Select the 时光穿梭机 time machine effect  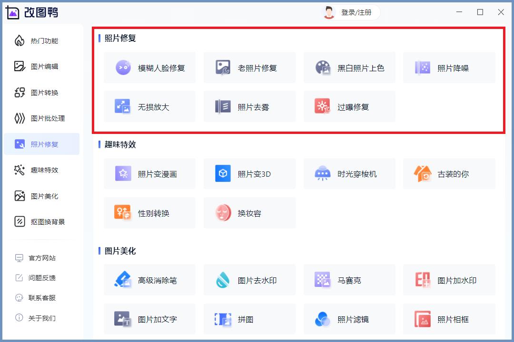(349, 173)
